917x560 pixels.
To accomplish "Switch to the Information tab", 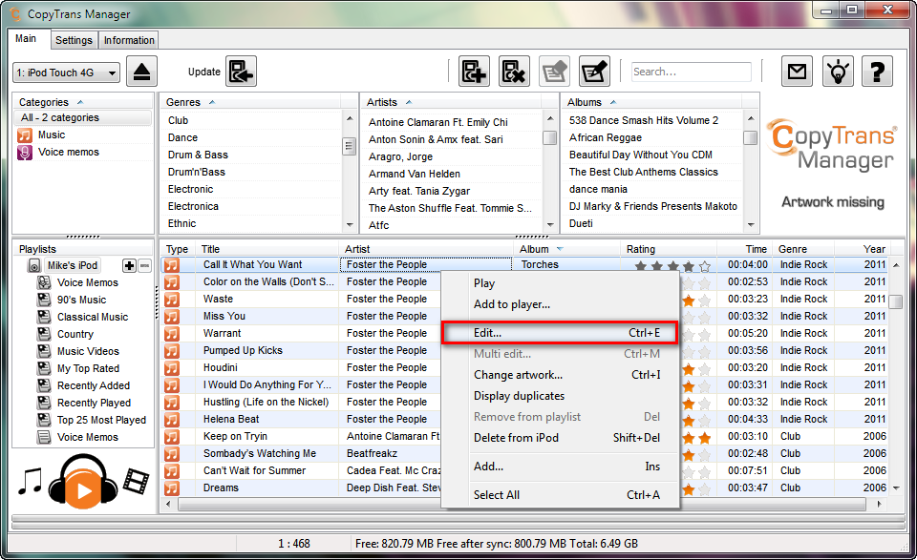I will (x=129, y=40).
